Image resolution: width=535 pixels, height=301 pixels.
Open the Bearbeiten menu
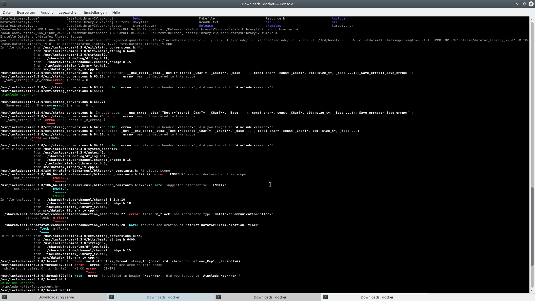point(26,12)
